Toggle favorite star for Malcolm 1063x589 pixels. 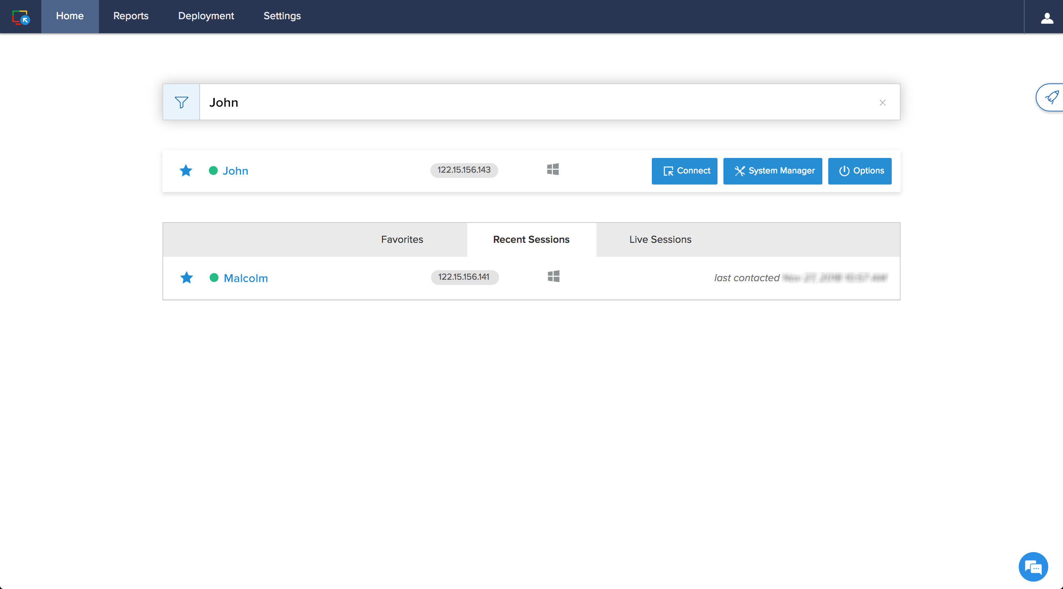[186, 278]
